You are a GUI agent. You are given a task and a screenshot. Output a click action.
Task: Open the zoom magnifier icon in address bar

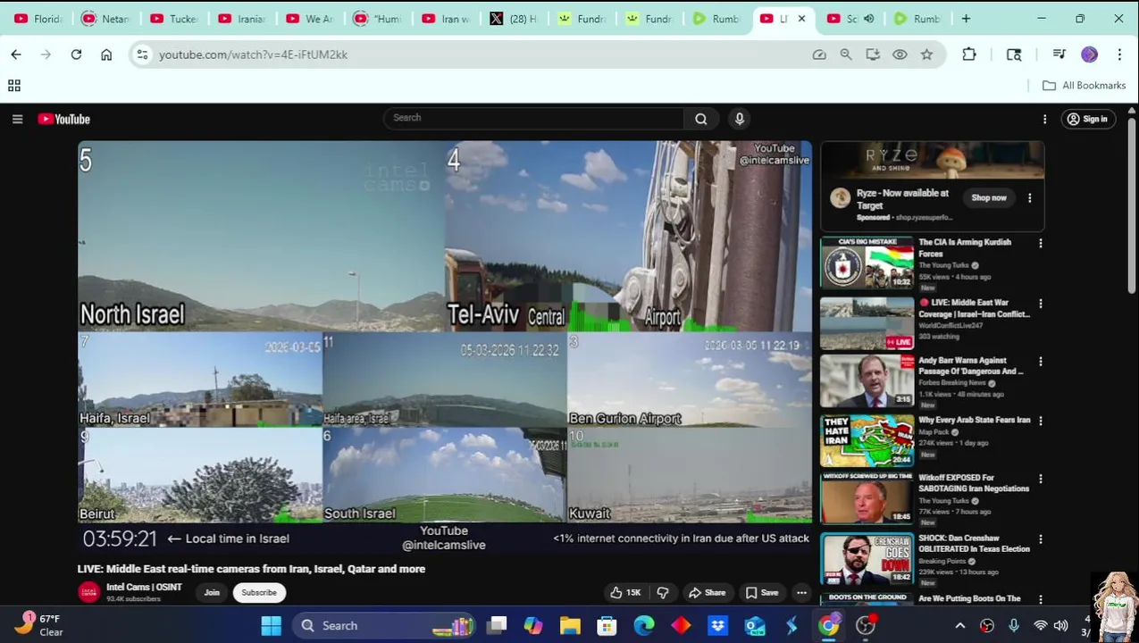(845, 54)
